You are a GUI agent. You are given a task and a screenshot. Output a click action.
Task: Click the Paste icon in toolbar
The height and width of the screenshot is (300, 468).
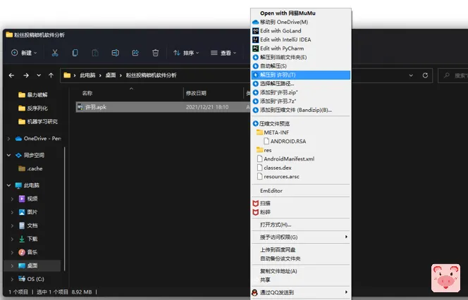95,53
